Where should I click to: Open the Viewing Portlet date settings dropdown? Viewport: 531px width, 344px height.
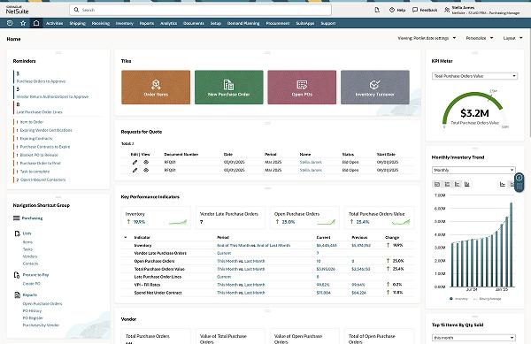point(427,38)
